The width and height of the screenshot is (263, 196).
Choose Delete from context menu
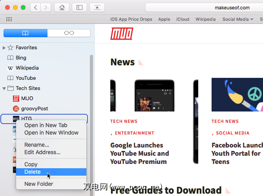[x=51, y=172]
